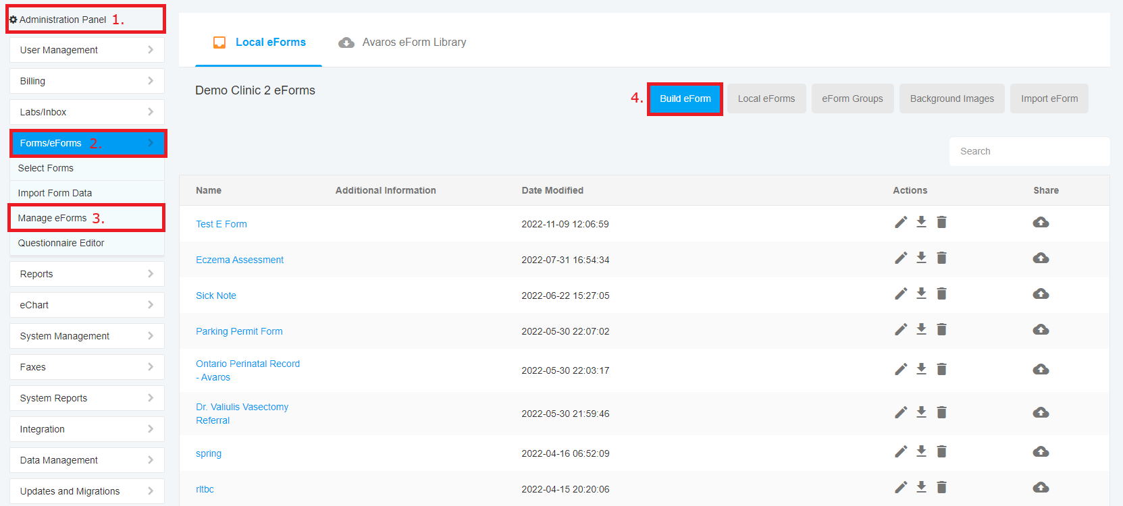Switch to Local eForms tab
This screenshot has height=506, width=1123.
coord(259,43)
